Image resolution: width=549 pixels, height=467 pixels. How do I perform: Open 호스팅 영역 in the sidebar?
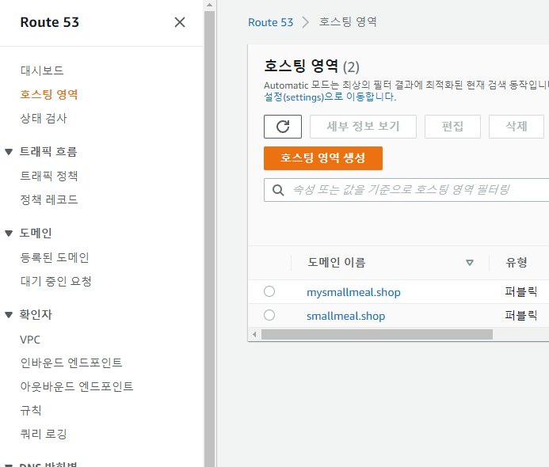click(49, 94)
